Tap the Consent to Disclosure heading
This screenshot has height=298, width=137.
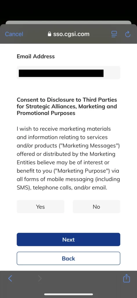click(x=67, y=107)
